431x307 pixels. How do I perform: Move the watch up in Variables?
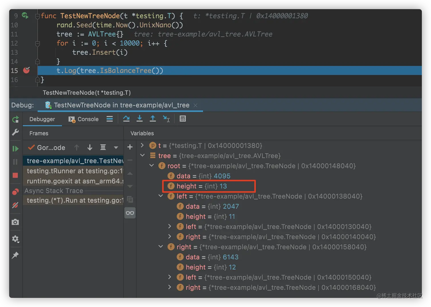pos(130,173)
